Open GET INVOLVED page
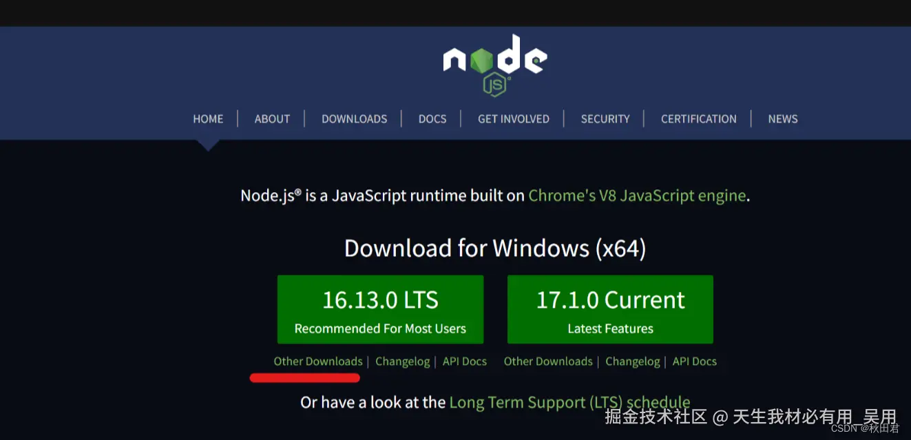911x440 pixels. pos(514,118)
